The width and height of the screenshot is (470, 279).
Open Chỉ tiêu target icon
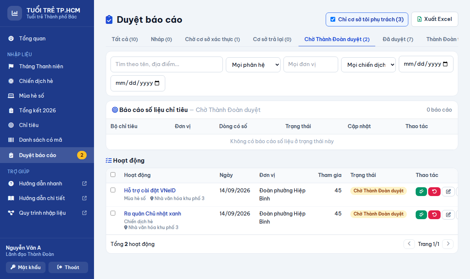(x=11, y=125)
